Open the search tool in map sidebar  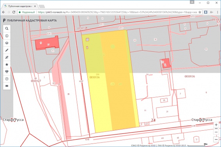pyautogui.click(x=7, y=28)
